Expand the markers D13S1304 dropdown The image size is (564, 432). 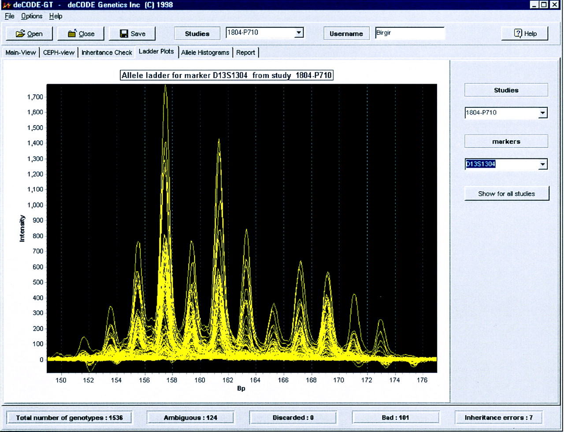542,164
